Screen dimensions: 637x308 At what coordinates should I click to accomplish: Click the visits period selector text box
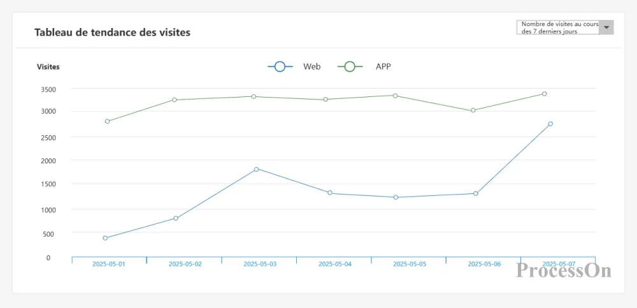(x=558, y=27)
